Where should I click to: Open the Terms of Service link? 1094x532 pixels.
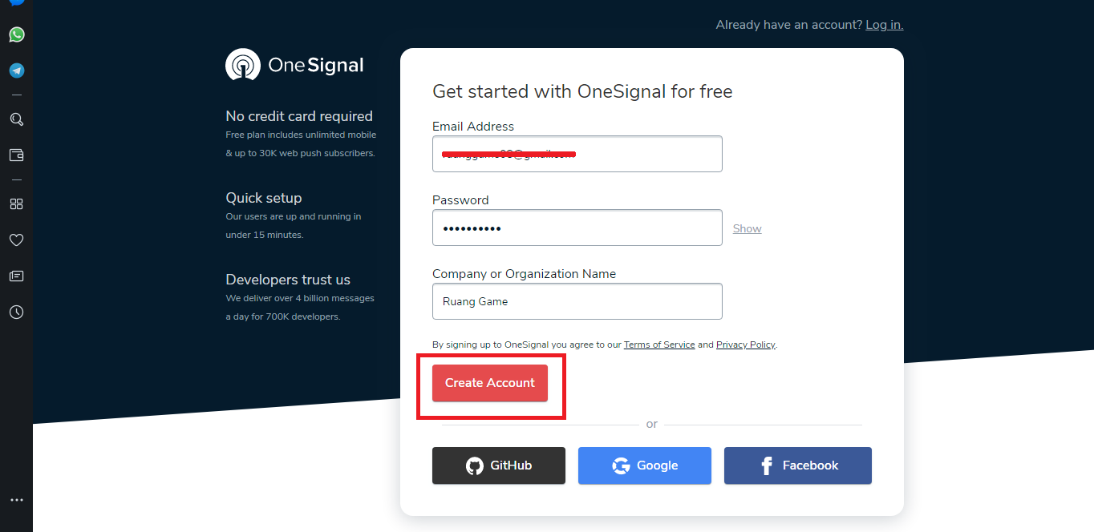tap(659, 345)
